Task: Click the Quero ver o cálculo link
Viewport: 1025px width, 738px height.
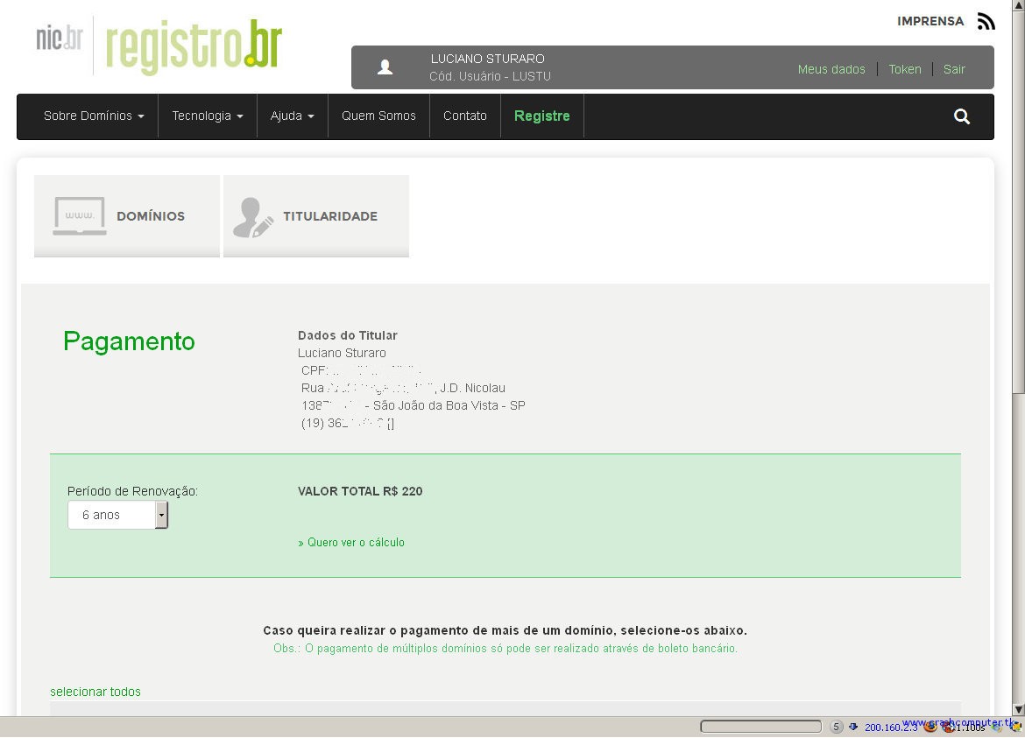Action: 351,542
